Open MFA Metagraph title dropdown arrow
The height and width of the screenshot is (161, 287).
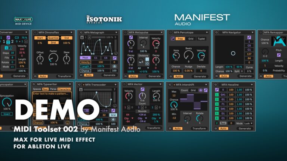pyautogui.click(x=116, y=32)
